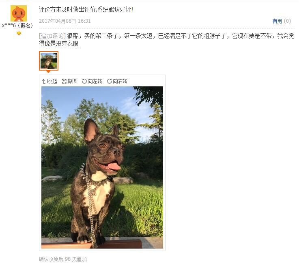
Task: Open the original image with 原图
Action: 70,82
